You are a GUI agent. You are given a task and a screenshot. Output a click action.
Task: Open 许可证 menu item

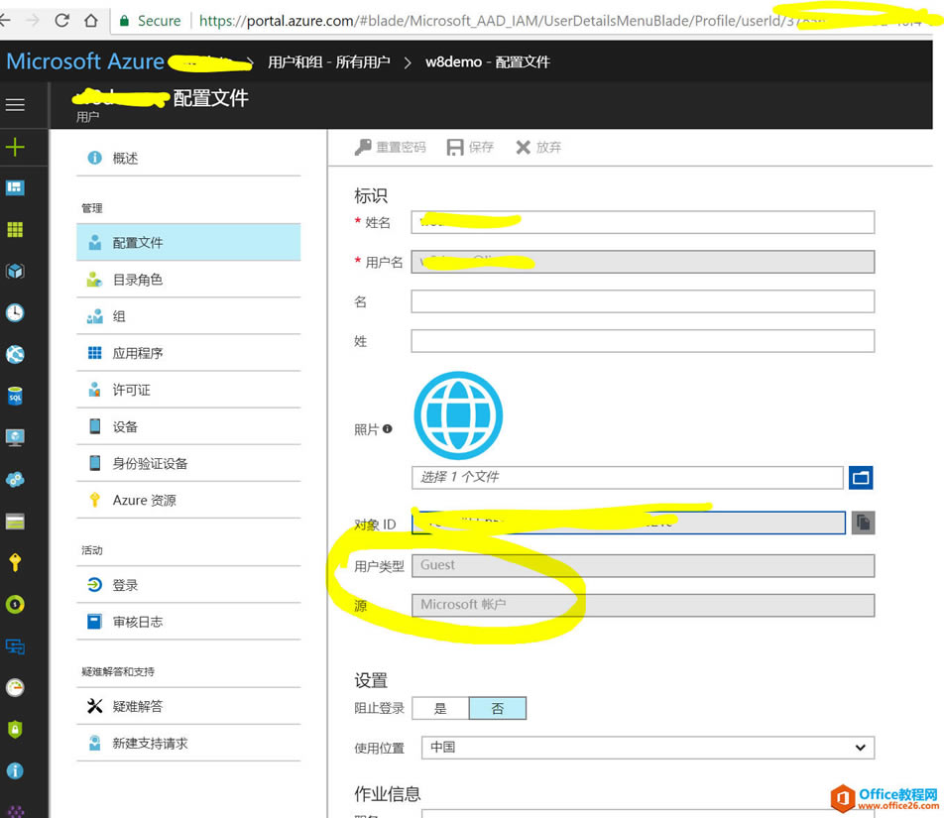point(188,390)
